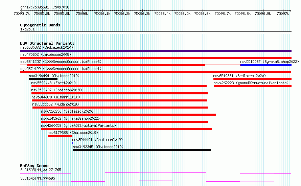
Task: Click the red nsv4262223 variant bar
Action: (x=253, y=86)
